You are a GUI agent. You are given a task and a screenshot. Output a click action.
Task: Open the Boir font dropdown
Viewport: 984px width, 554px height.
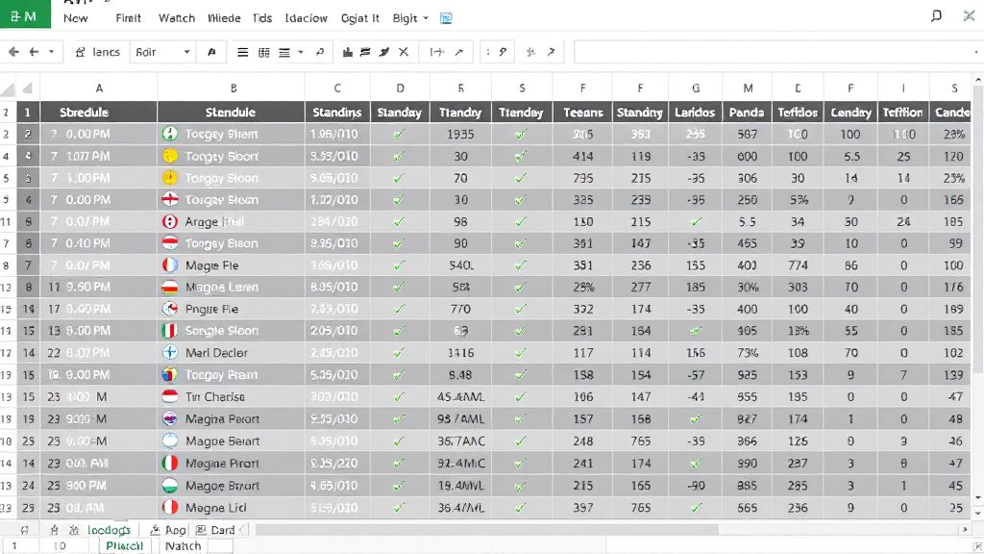(161, 52)
